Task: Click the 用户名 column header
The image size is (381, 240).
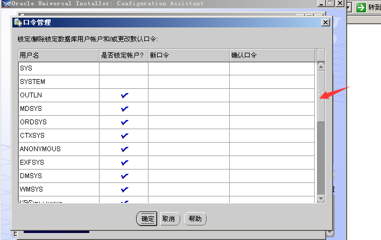Action: pyautogui.click(x=59, y=55)
